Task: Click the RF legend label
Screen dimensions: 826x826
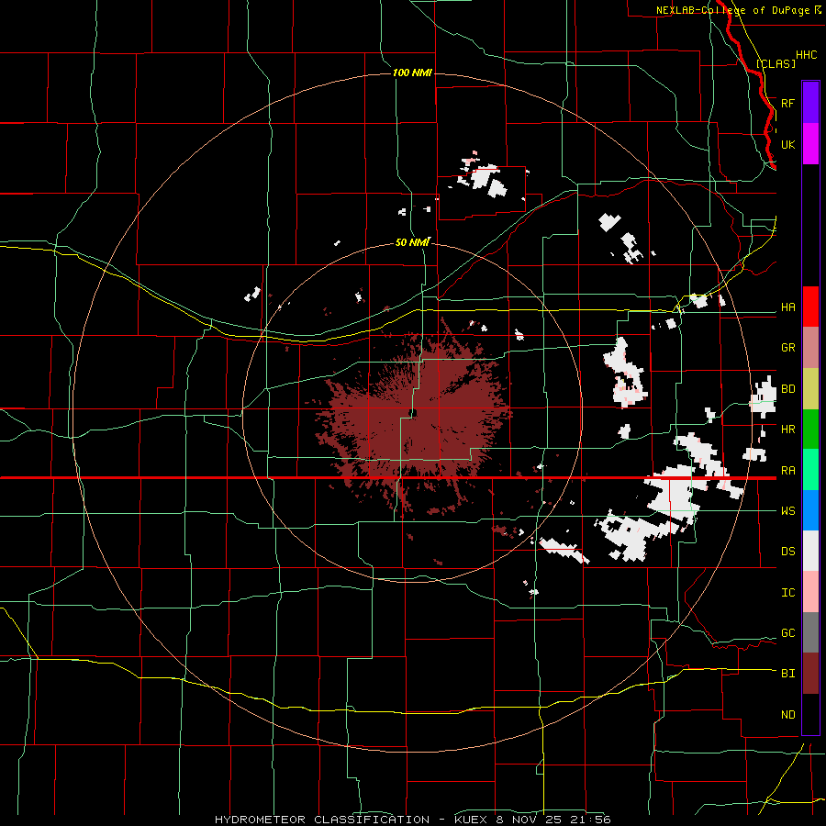Action: click(787, 103)
